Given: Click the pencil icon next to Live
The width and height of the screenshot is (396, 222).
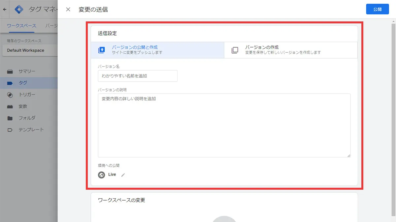Looking at the screenshot, I should coord(123,175).
